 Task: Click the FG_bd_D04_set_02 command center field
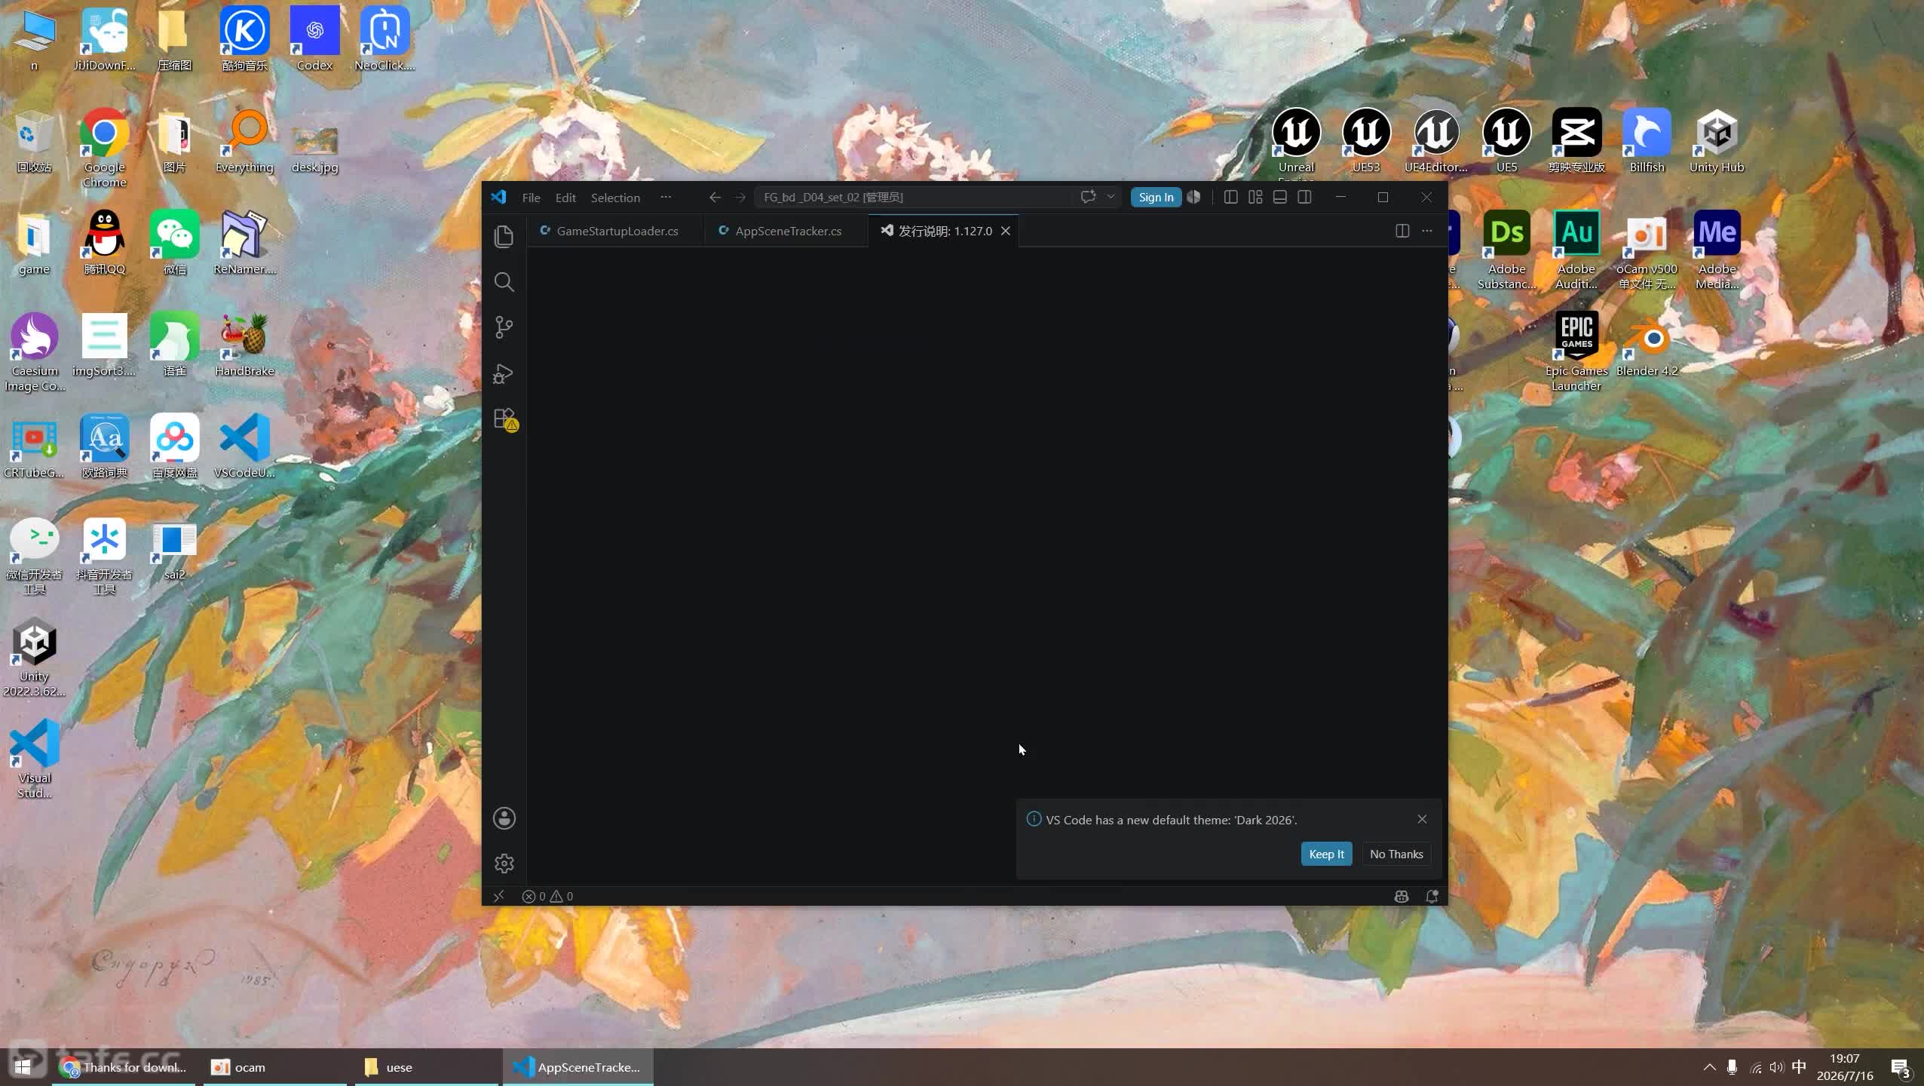(913, 197)
